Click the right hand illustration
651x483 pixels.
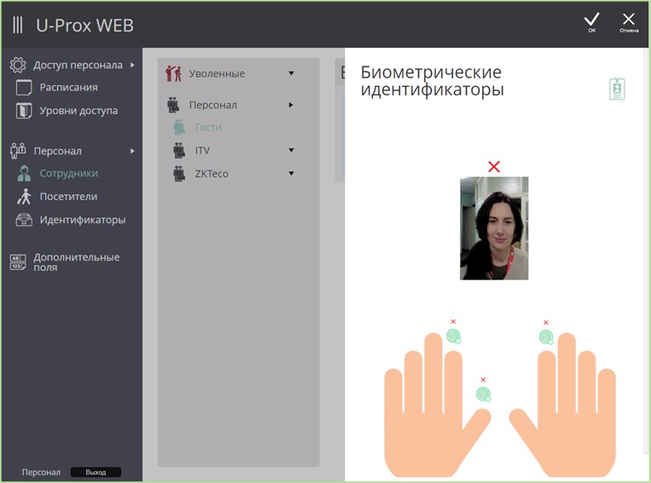562,405
